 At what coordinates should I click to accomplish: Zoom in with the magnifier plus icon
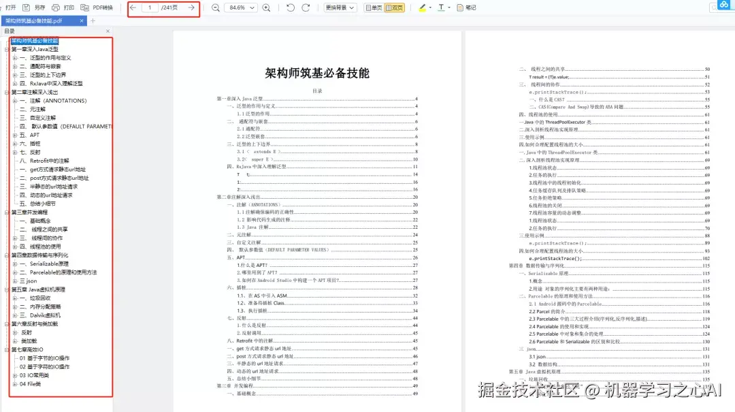pyautogui.click(x=267, y=8)
